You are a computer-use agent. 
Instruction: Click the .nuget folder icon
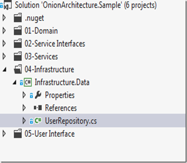tap(18, 18)
